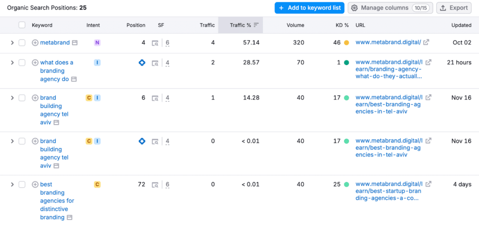Image resolution: width=479 pixels, height=226 pixels.
Task: Click the SERP feature icon in Position for 'what does a branding agency do'
Action: [142, 62]
